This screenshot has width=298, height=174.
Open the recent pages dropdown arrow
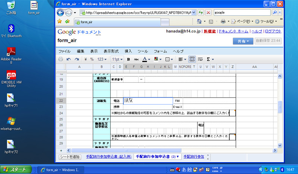[75, 13]
